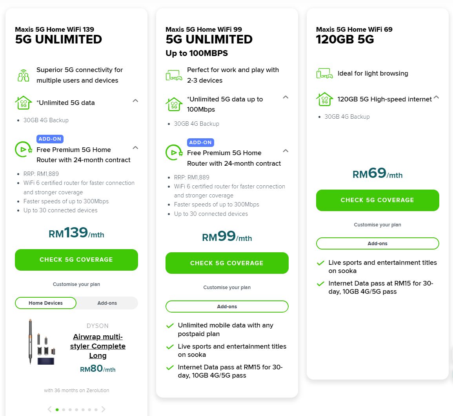453x416 pixels.
Task: Open the Add-ons pill on WiFi 99 card
Action: 227,306
